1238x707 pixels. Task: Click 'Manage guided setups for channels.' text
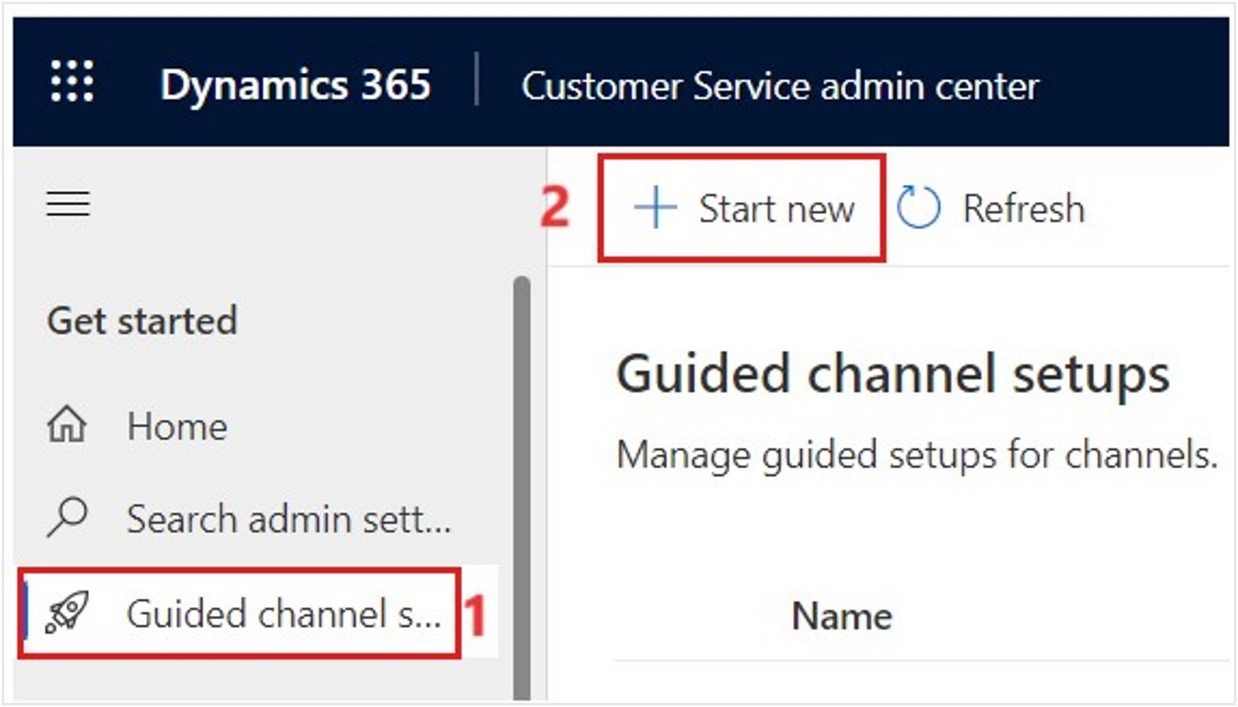tap(917, 455)
